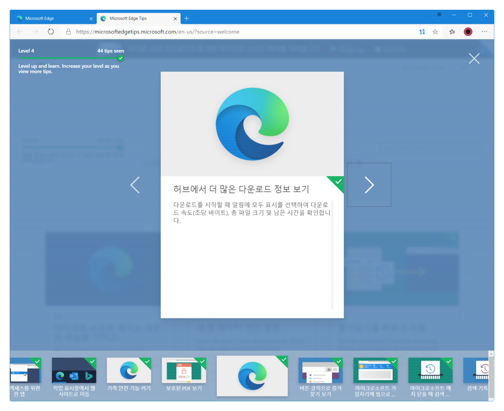Image resolution: width=504 pixels, height=411 pixels.
Task: Maximize the Edge window
Action: (470, 15)
